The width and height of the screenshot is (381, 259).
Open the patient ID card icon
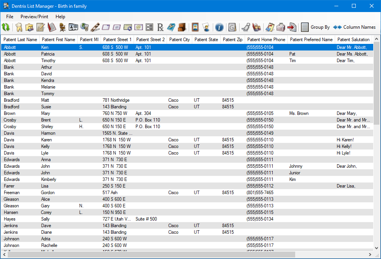click(x=73, y=27)
